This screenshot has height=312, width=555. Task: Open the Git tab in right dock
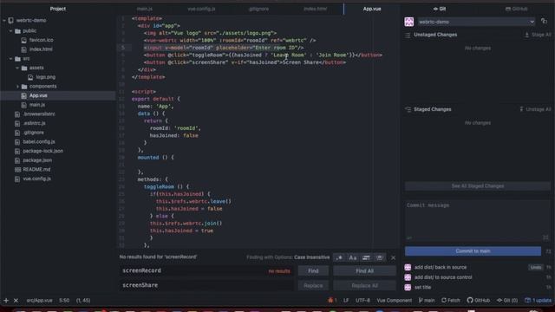point(440,9)
